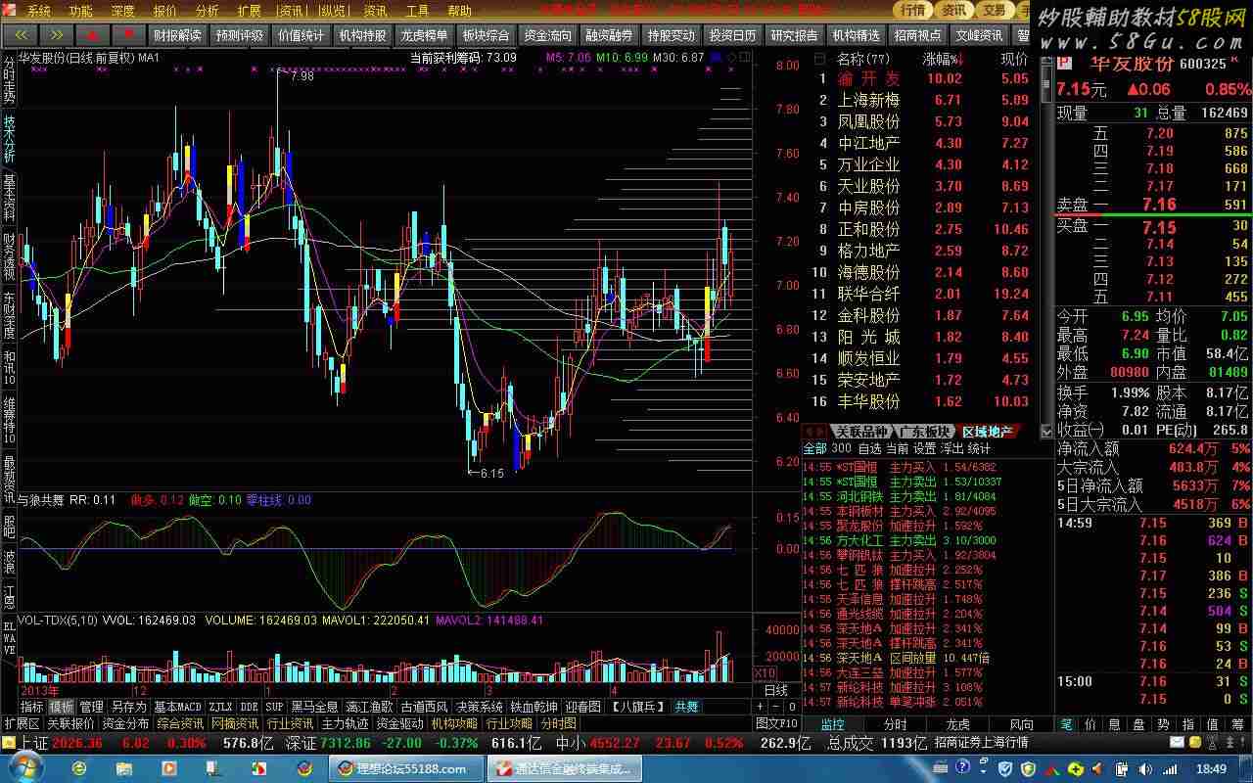This screenshot has width=1253, height=783.
Task: Switch to the 龙虎 bottom tab
Action: 957,724
